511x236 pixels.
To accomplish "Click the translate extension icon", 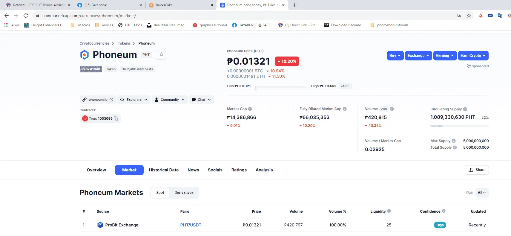I will pyautogui.click(x=500, y=16).
